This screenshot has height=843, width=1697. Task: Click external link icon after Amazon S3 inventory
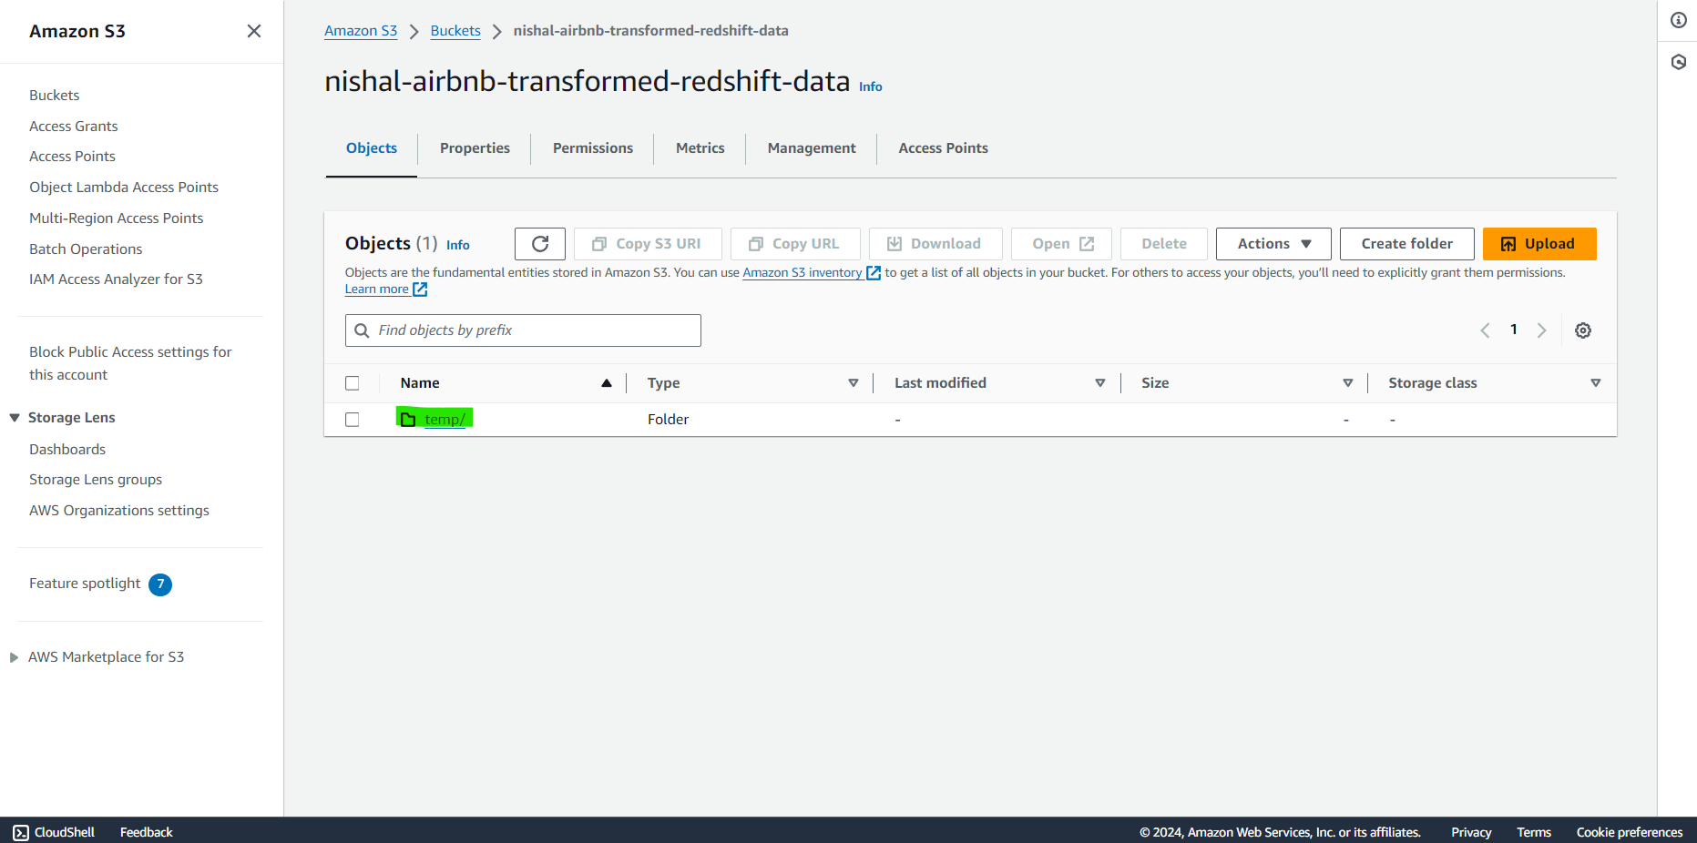(x=874, y=273)
